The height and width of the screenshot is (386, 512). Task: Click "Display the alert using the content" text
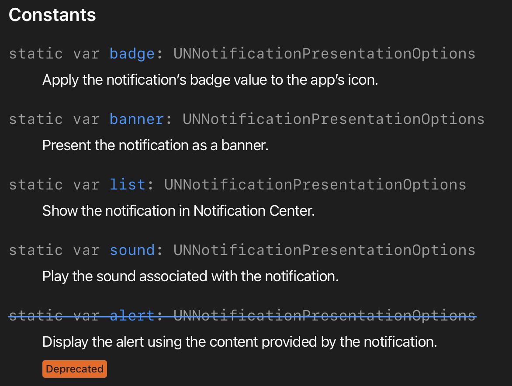tap(239, 342)
